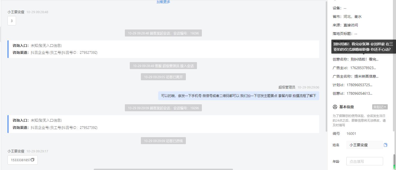
Task: Click the chat panel vertical scrollbar
Action: pyautogui.click(x=326, y=66)
